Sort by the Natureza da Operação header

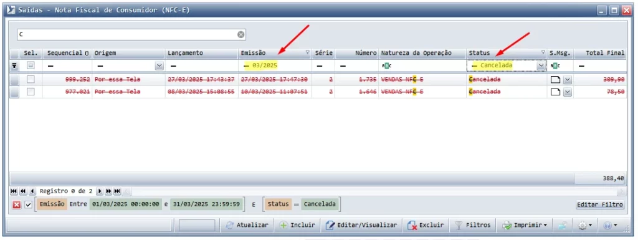[422, 53]
